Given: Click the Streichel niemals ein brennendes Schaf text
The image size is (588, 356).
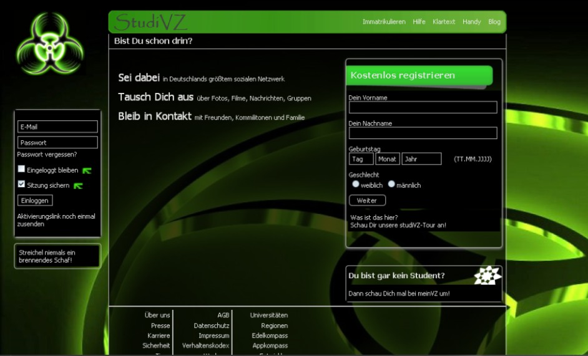Looking at the screenshot, I should (47, 256).
